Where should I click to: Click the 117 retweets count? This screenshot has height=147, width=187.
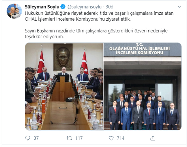pyautogui.click(x=79, y=138)
